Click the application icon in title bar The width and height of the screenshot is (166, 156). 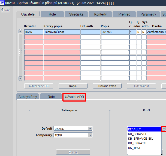coord(2,3)
